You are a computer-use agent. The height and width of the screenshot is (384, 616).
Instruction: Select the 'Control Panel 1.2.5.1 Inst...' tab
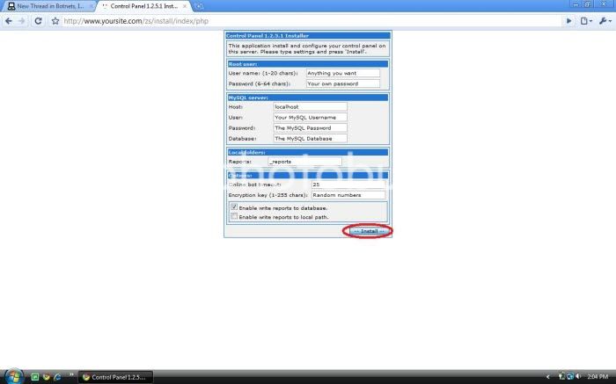(x=145, y=6)
